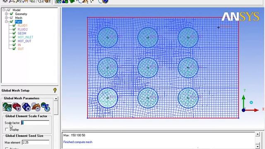Viewport: 265px width, 149px height.
Task: Collapse the Model tree node
Action: (4, 10)
